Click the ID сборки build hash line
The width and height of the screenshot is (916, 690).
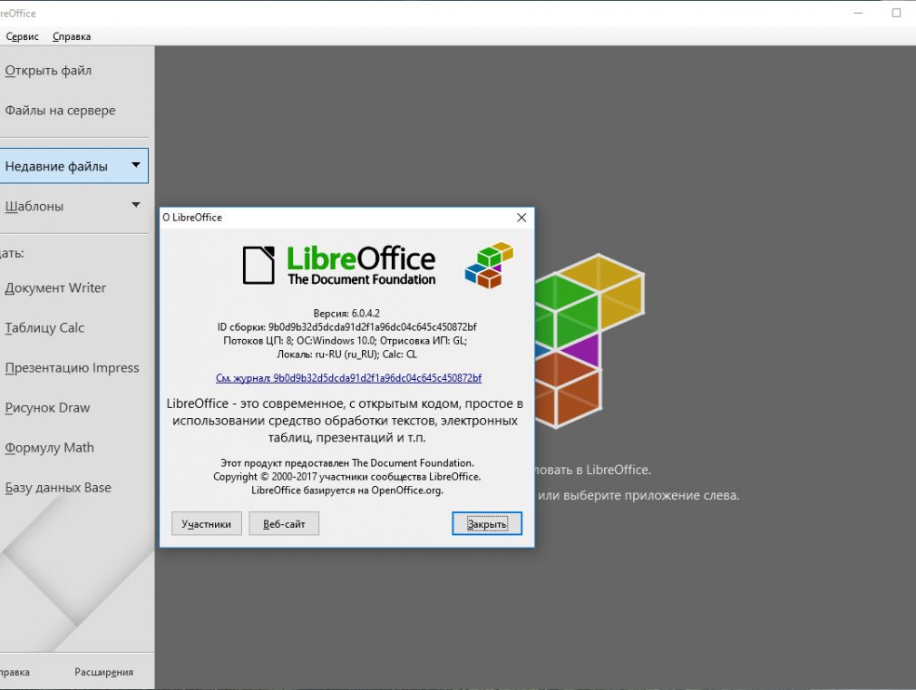[x=347, y=326]
